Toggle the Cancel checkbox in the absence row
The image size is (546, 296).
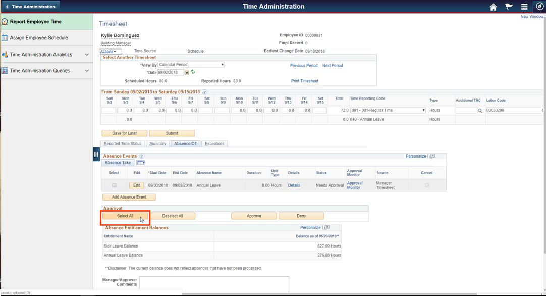click(426, 185)
